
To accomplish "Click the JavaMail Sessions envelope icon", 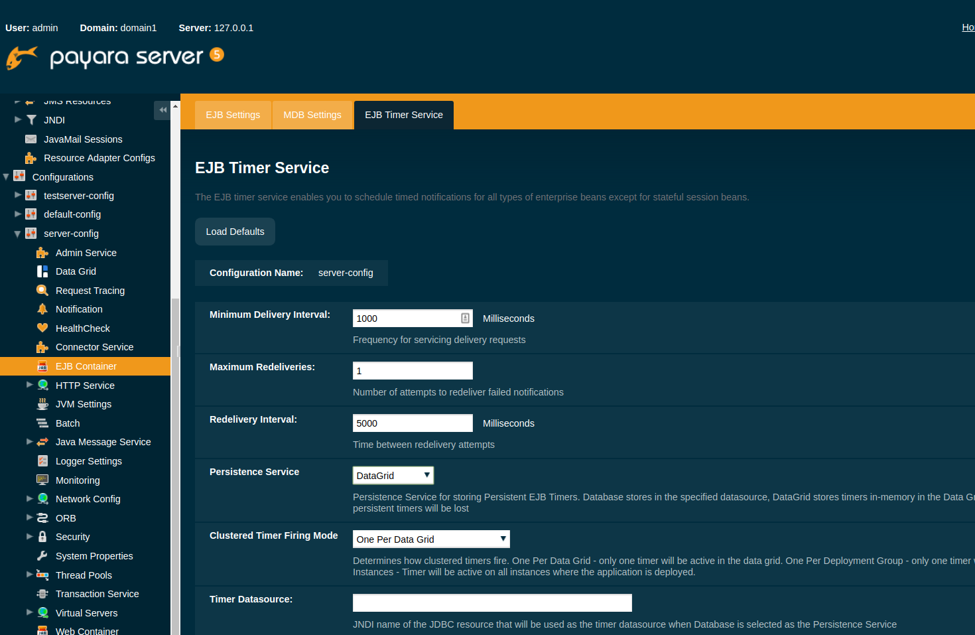I will click(31, 139).
